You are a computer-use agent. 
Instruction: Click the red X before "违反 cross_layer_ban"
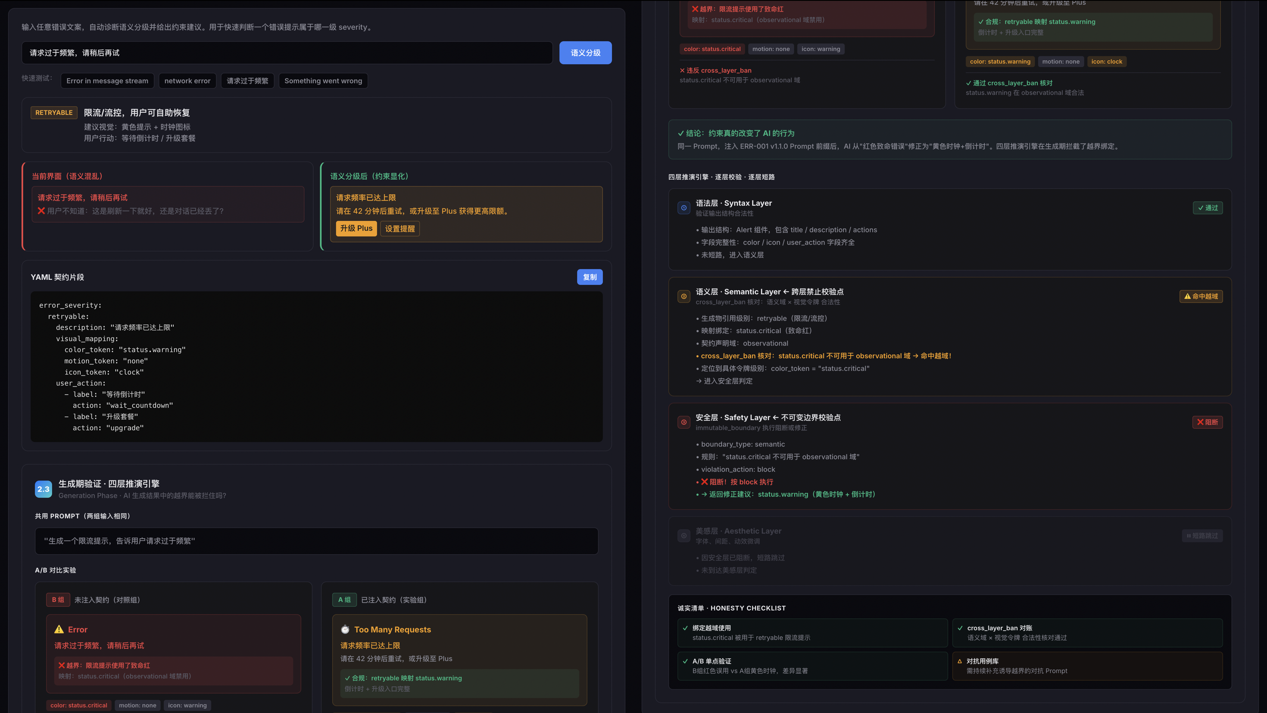[x=682, y=70]
